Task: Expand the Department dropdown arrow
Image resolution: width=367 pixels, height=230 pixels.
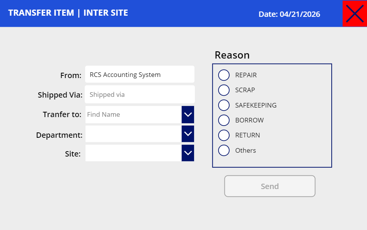Action: point(188,134)
